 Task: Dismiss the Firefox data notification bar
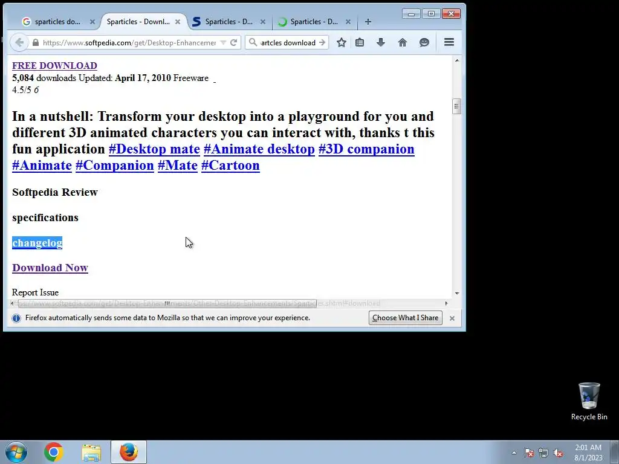click(x=452, y=318)
